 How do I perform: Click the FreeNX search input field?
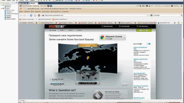(167, 15)
